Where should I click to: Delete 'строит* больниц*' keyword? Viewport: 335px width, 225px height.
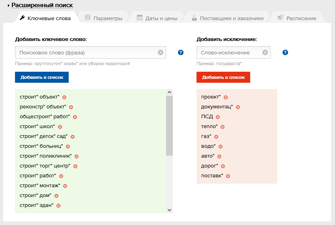[x=68, y=146]
